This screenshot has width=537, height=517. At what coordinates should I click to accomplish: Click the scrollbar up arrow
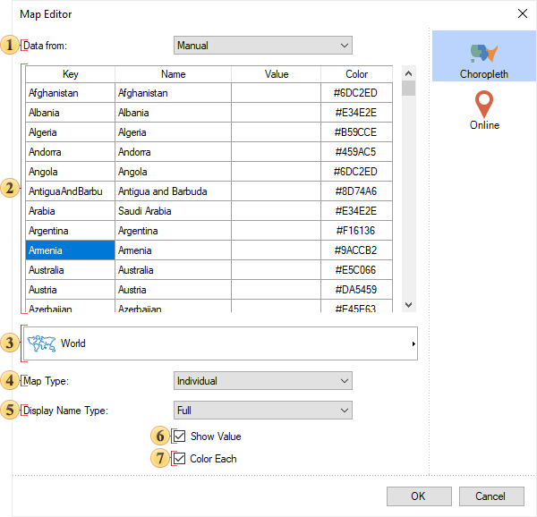point(408,73)
